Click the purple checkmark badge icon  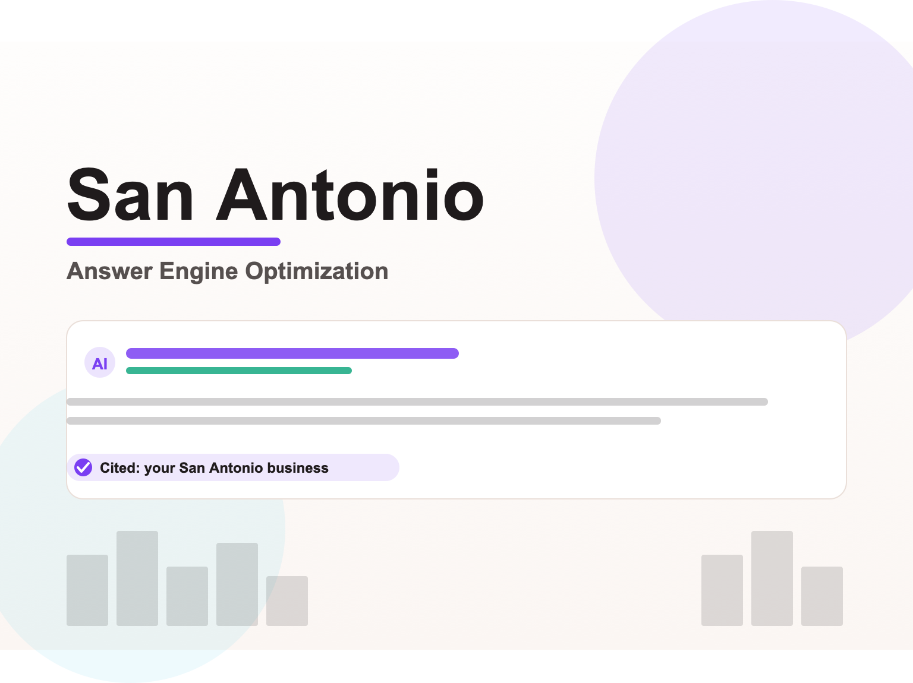click(x=83, y=467)
